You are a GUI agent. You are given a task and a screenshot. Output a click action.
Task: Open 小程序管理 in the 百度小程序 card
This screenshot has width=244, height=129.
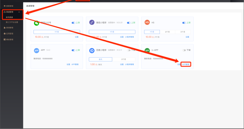(x=129, y=64)
